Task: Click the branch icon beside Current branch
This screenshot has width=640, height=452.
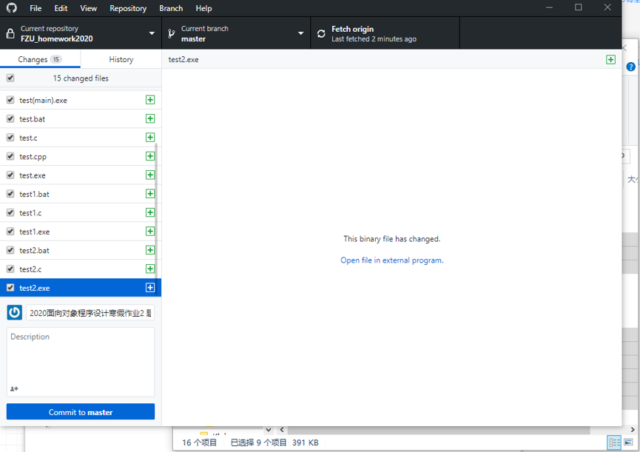Action: pos(172,34)
